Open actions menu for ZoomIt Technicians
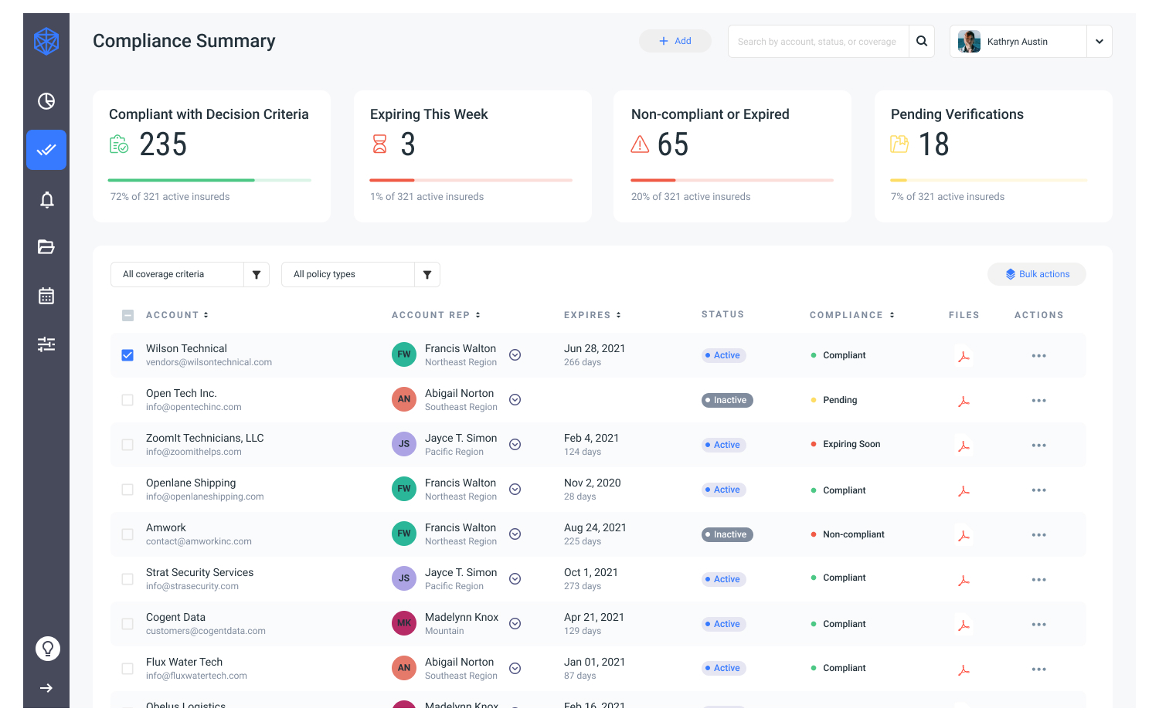This screenshot has height=722, width=1159. (x=1038, y=446)
